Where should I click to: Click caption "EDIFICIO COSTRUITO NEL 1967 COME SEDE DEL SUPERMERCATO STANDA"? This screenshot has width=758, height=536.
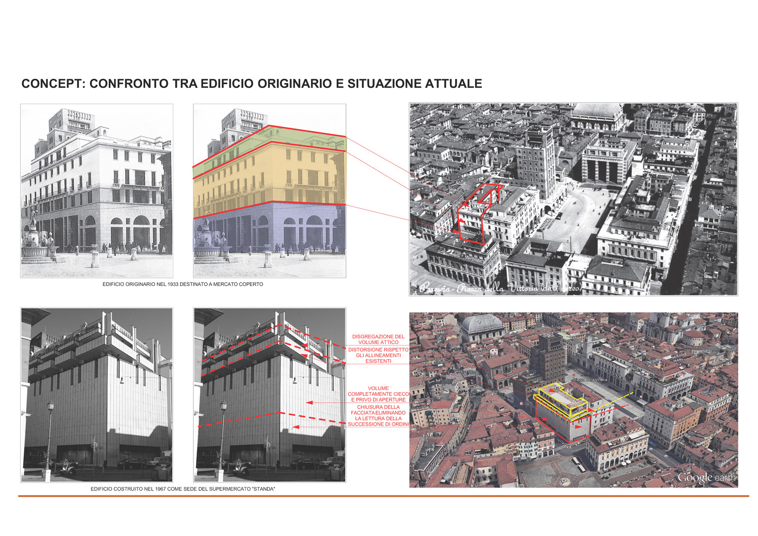[x=183, y=489]
